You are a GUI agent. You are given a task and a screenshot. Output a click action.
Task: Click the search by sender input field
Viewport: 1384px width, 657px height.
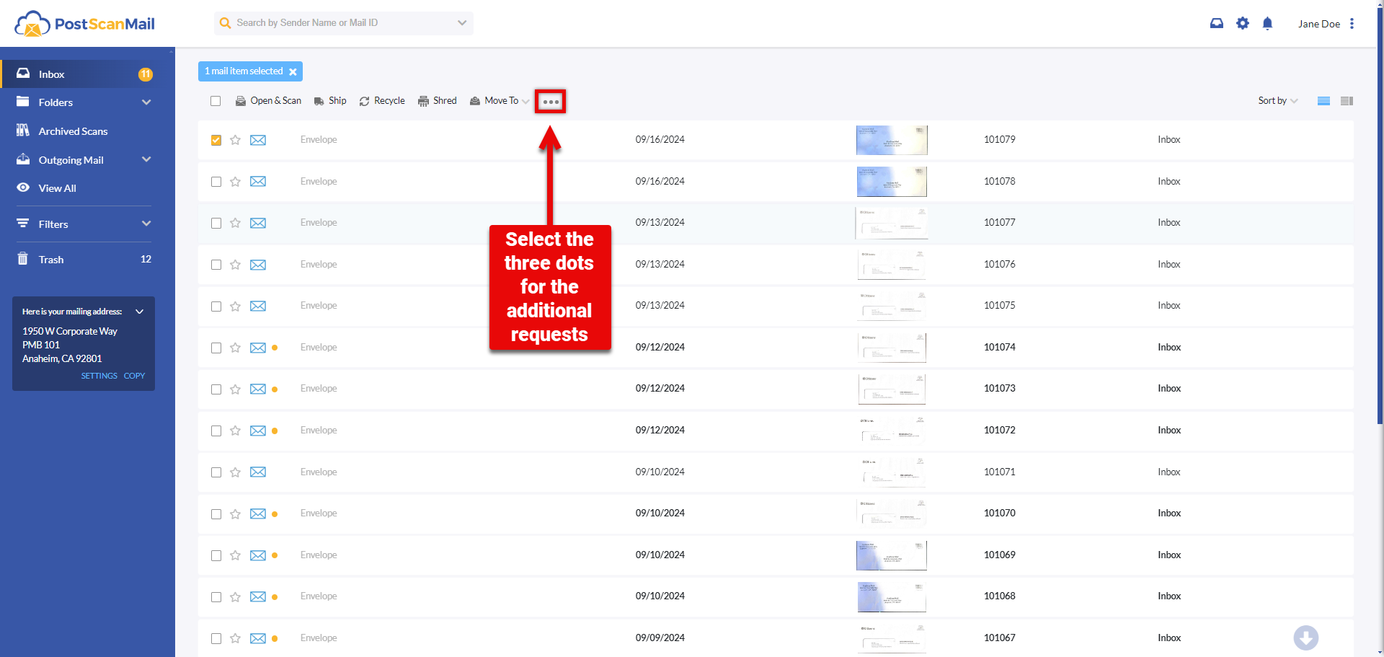pyautogui.click(x=345, y=23)
